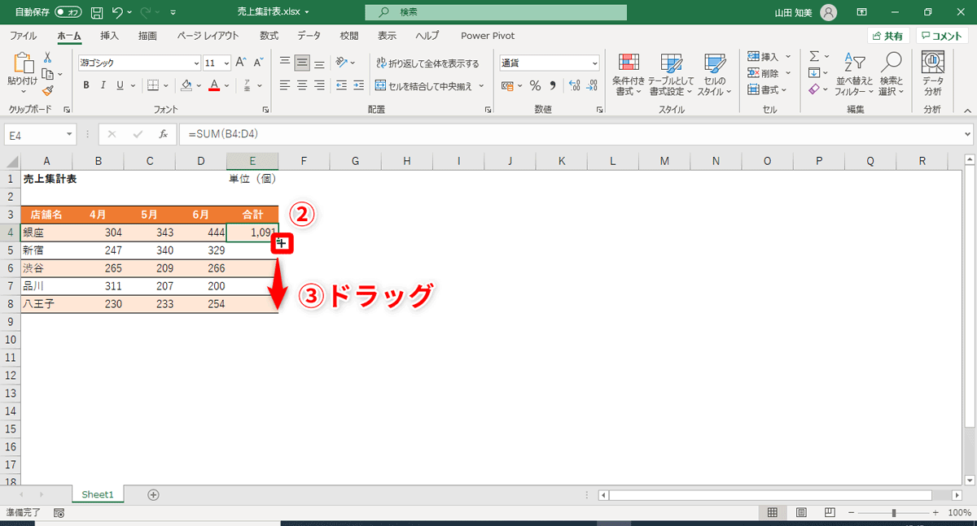The width and height of the screenshot is (977, 526).
Task: Open テーブルとして書式設定 menu
Action: [671, 75]
